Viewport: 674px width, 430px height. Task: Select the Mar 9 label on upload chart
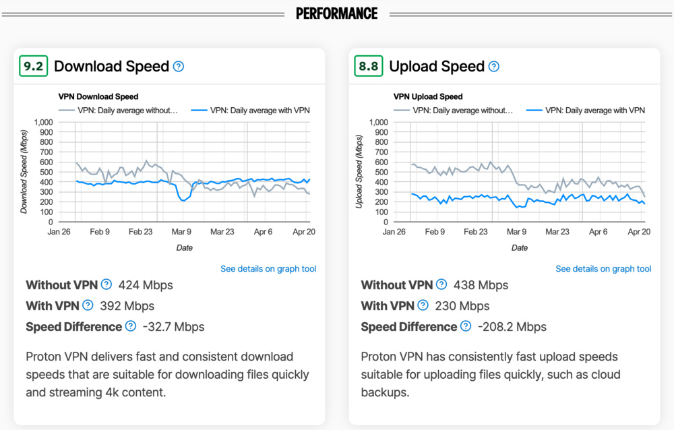point(516,231)
